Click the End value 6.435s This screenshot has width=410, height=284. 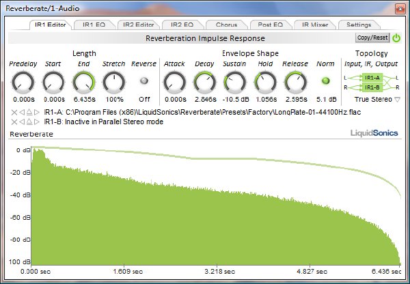tap(85, 100)
